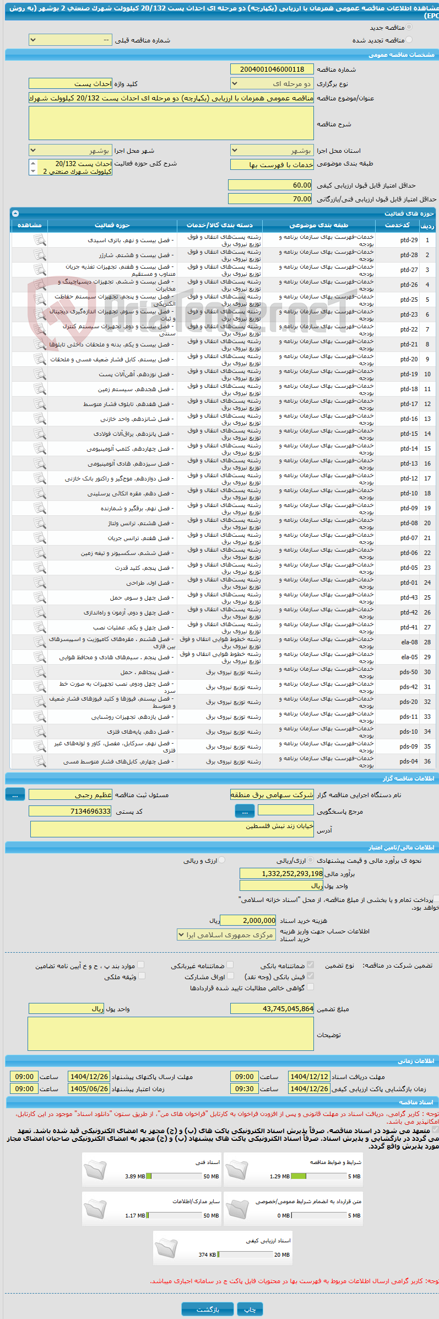Select ارزی/ریالی radio option
The height and width of the screenshot is (1319, 439).
311,860
